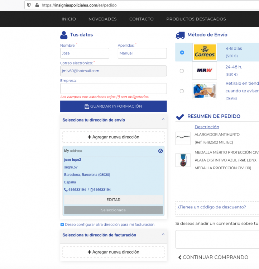Viewport: 259px width, 269px height.
Task: Open Productos Destacados menu item
Action: click(x=196, y=19)
